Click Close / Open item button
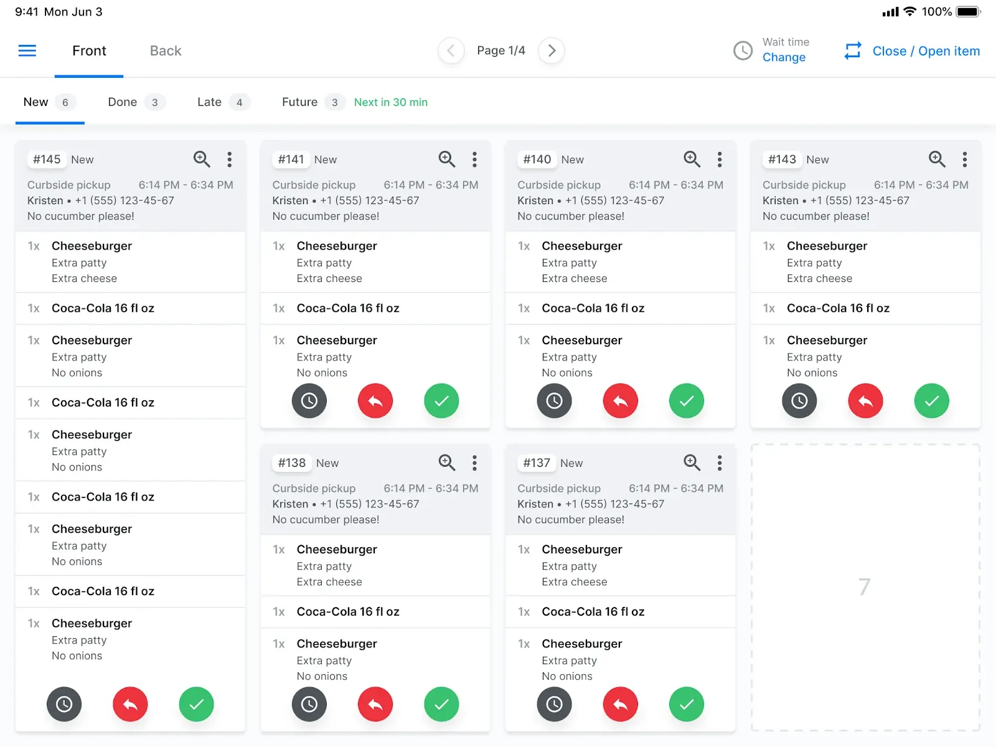 click(912, 51)
